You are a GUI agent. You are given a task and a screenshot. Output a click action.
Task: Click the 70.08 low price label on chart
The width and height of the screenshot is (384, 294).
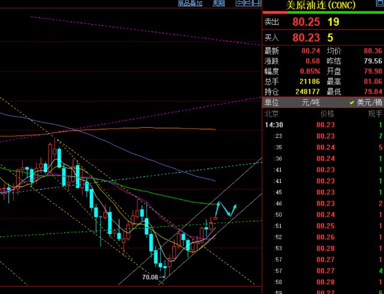tap(150, 277)
